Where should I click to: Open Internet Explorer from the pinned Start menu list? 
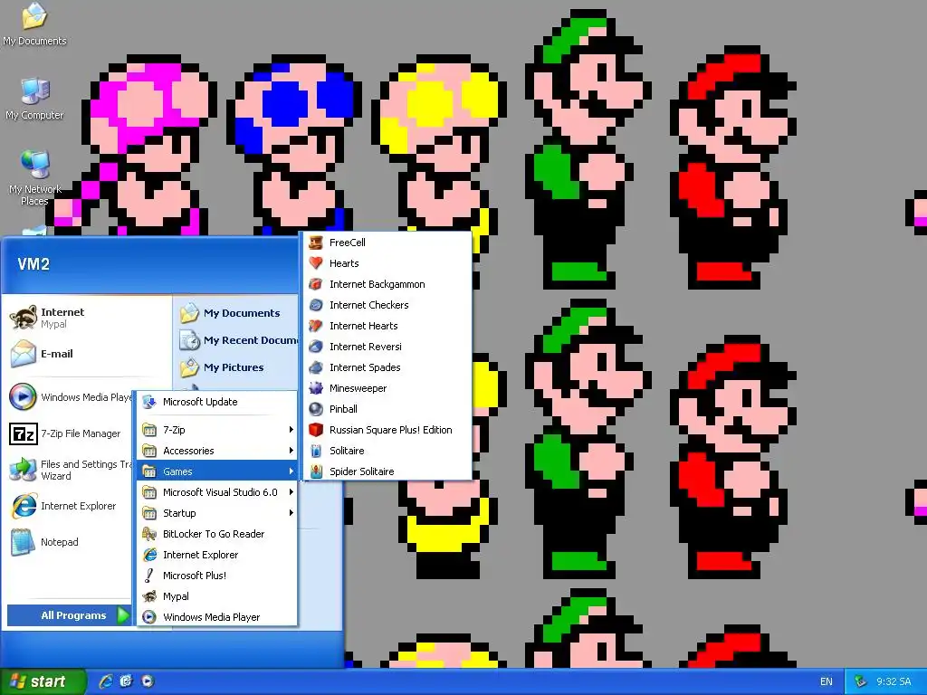[x=69, y=506]
